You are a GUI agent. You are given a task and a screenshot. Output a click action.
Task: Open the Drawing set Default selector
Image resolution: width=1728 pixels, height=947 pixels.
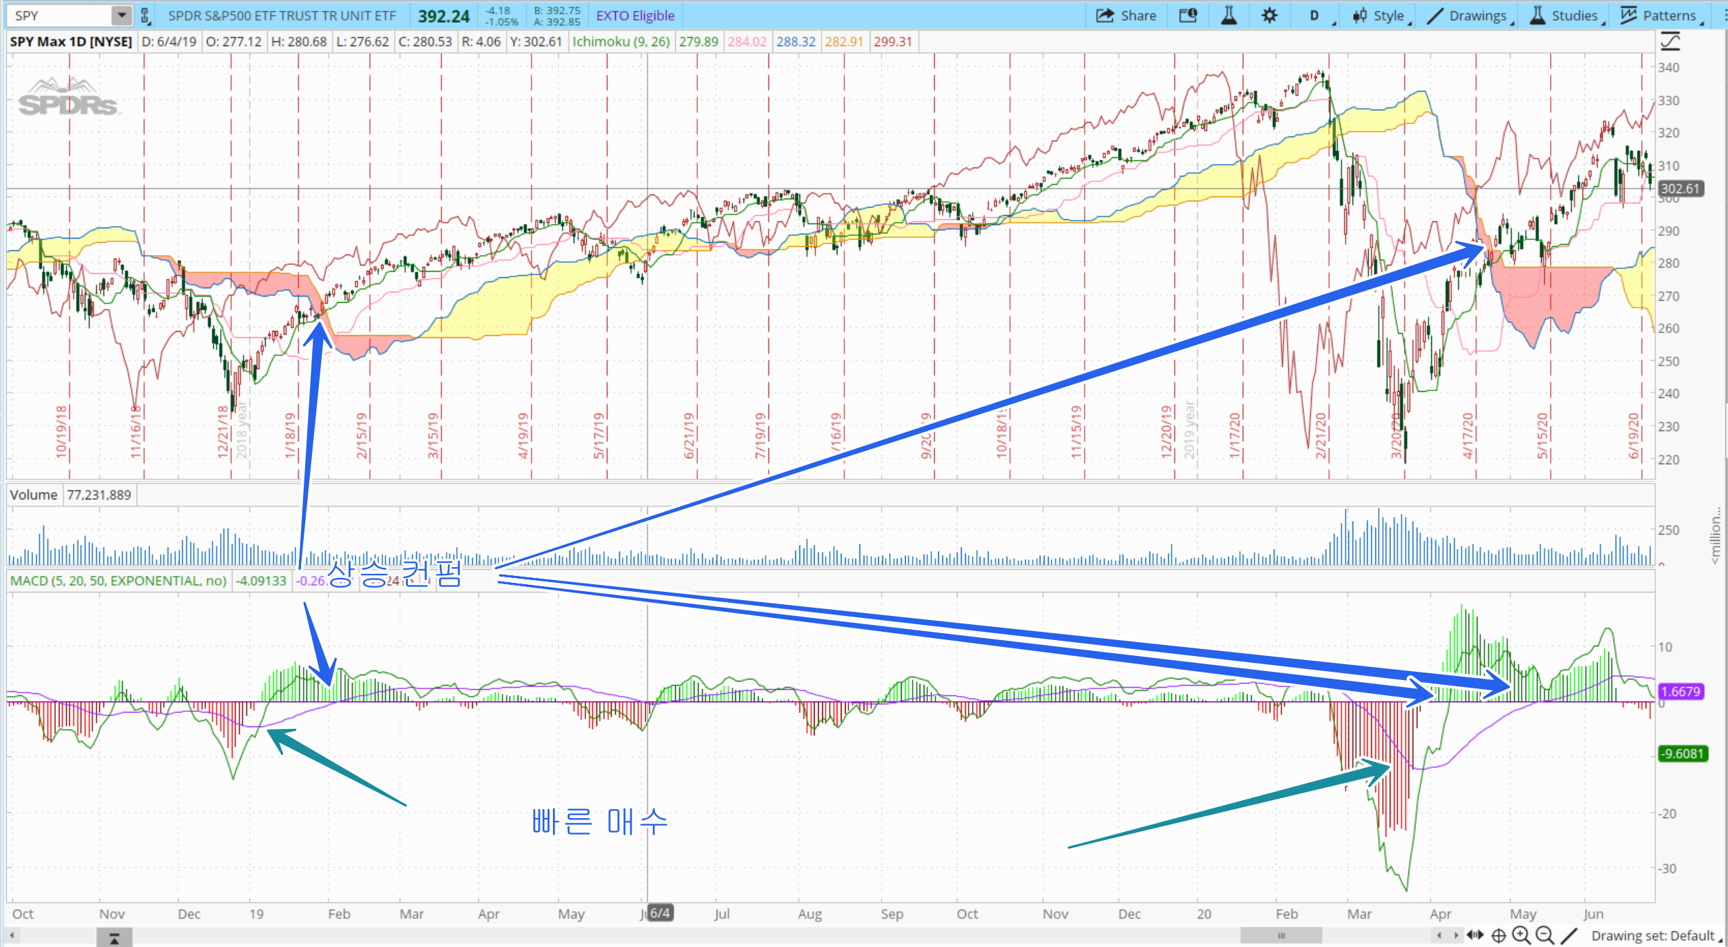tap(1655, 935)
